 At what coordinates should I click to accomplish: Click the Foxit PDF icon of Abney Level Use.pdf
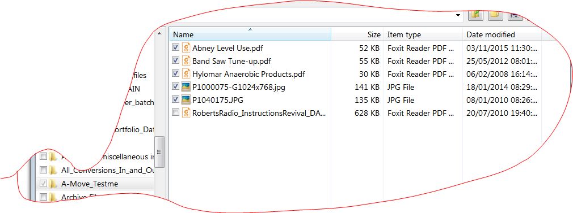pos(186,47)
